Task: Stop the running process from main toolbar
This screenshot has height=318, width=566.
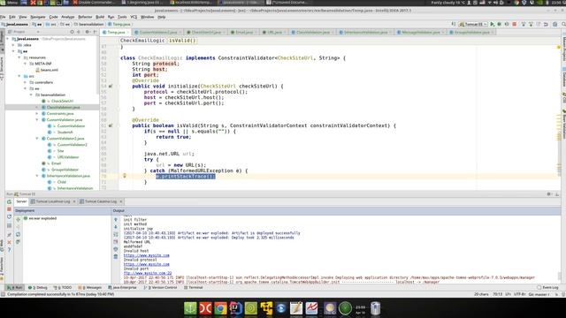Action: click(515, 24)
